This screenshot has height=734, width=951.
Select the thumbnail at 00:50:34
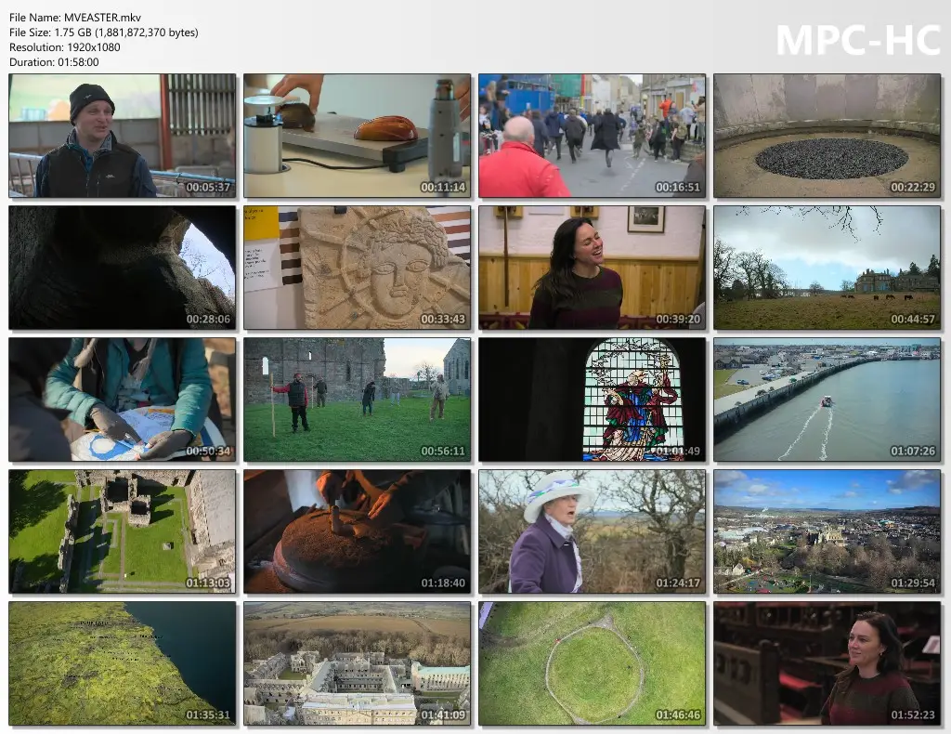(x=123, y=400)
